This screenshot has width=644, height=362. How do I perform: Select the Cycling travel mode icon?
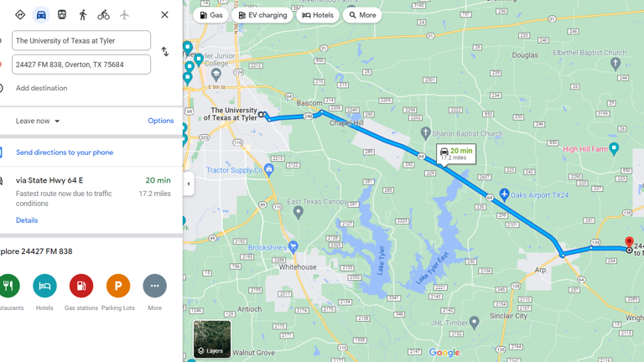click(103, 15)
